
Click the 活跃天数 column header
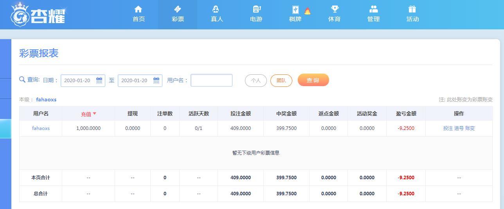pyautogui.click(x=199, y=114)
